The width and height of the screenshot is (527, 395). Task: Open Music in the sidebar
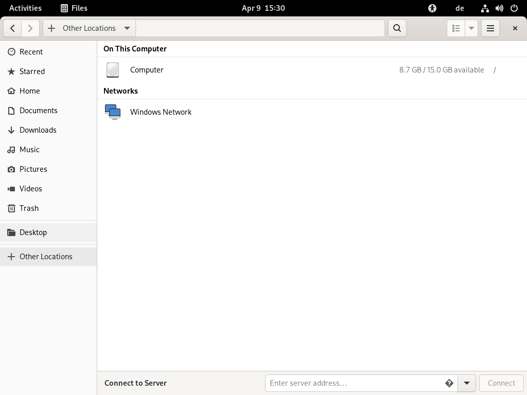point(48,150)
